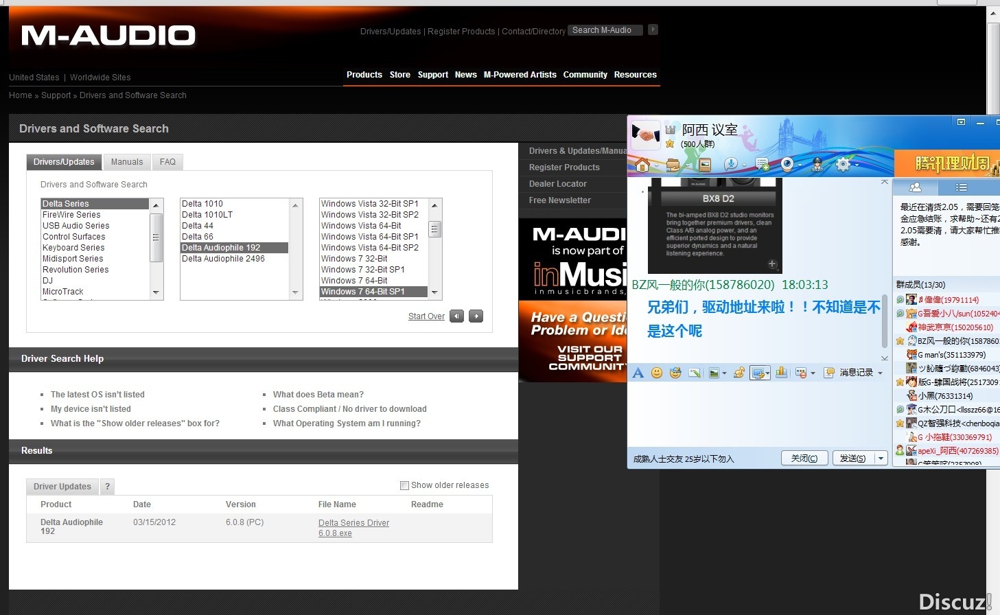Open dropdown arrow beside microphone icon

(x=745, y=165)
